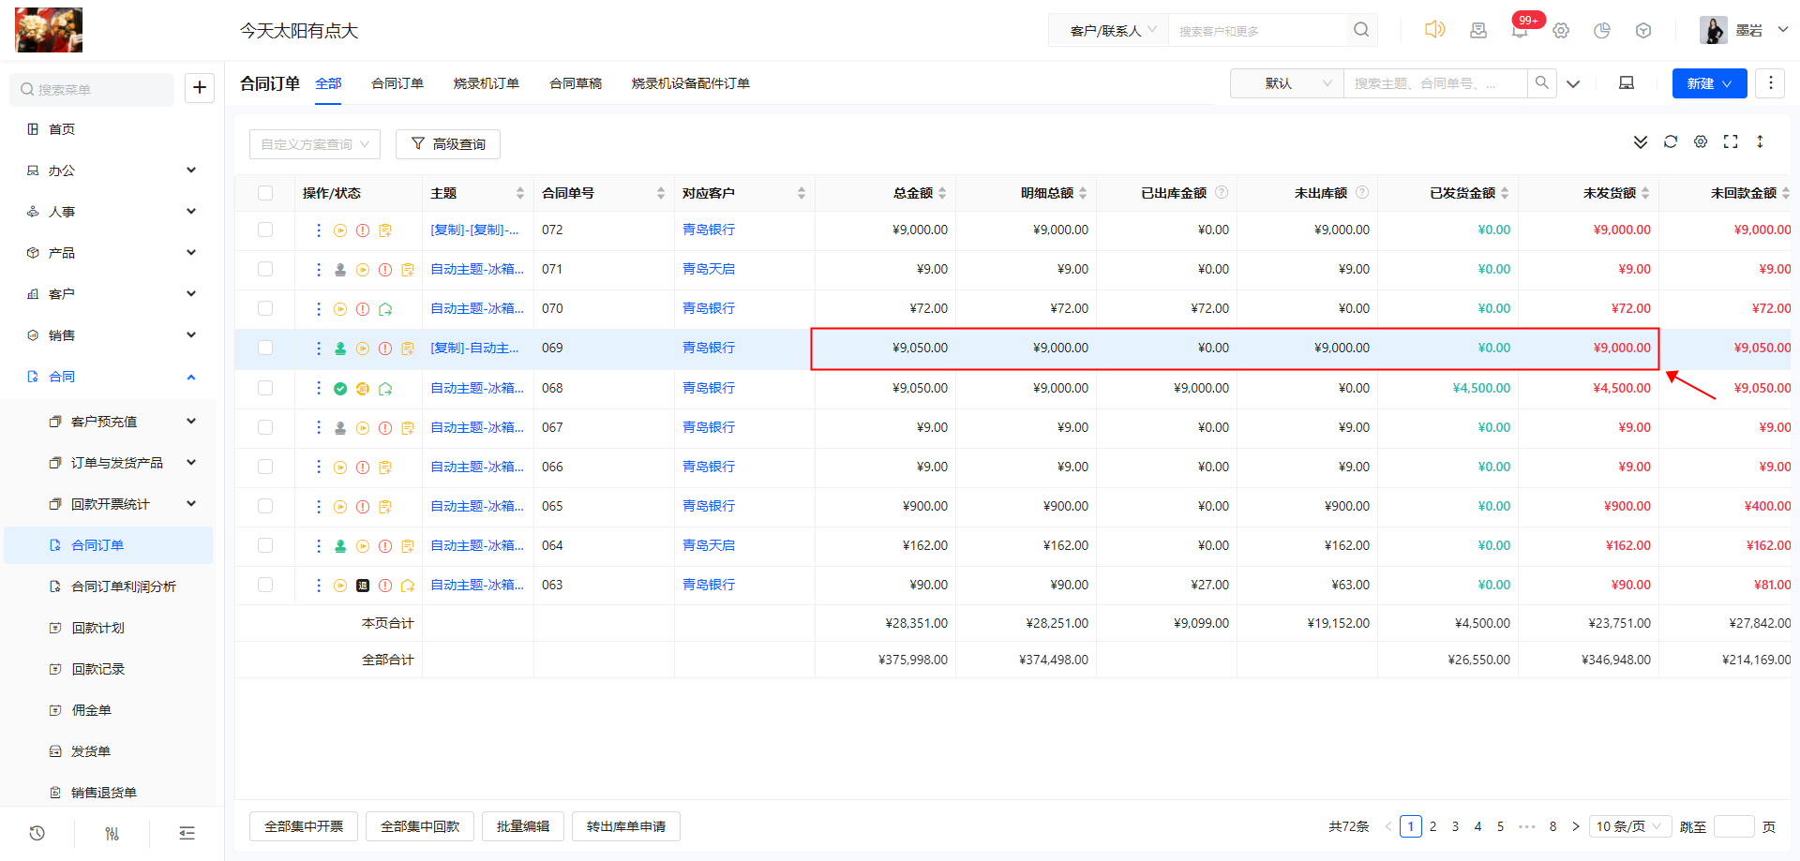Click the plus icon beside menu search
Screen dimensions: 1800x861
pyautogui.click(x=200, y=88)
